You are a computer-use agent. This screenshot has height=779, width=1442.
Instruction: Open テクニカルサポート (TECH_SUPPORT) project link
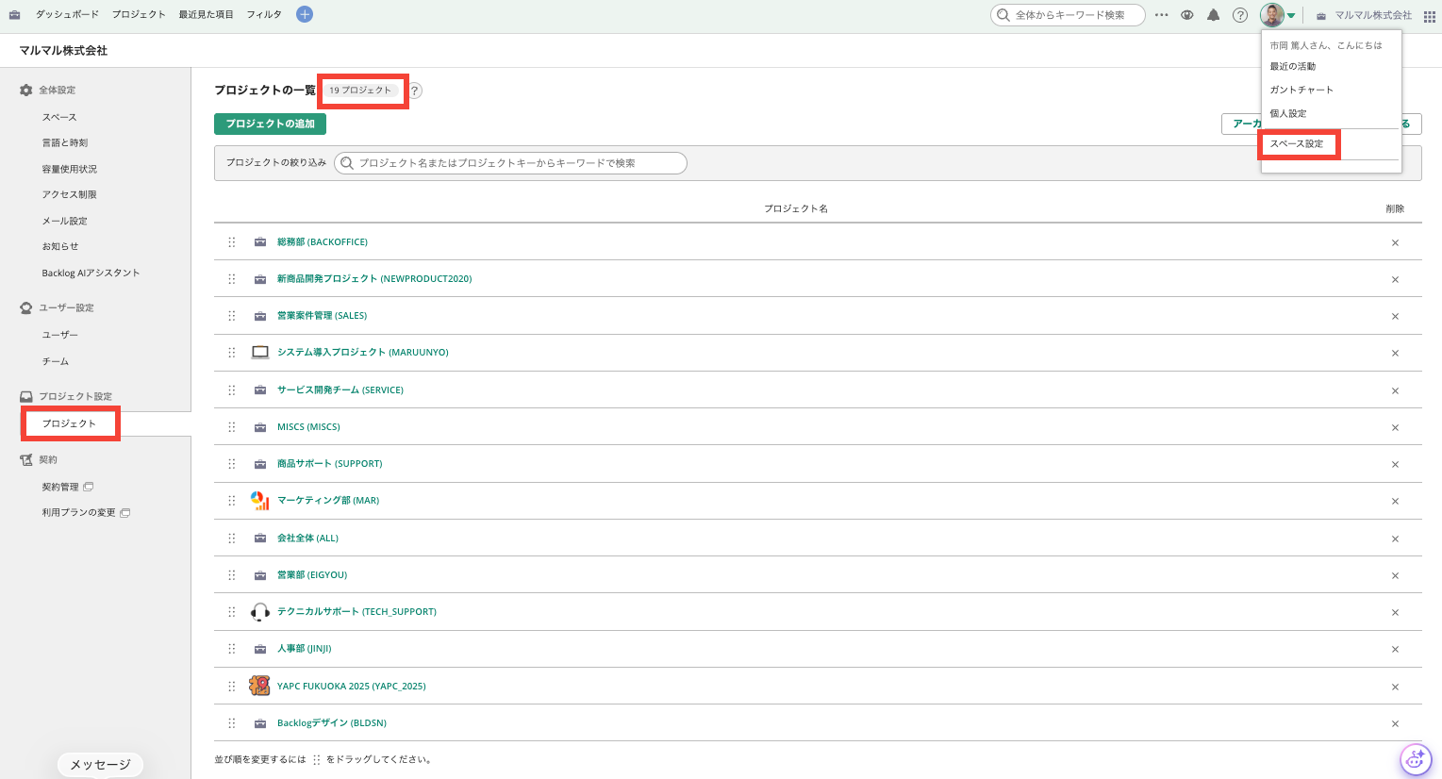[x=356, y=612]
